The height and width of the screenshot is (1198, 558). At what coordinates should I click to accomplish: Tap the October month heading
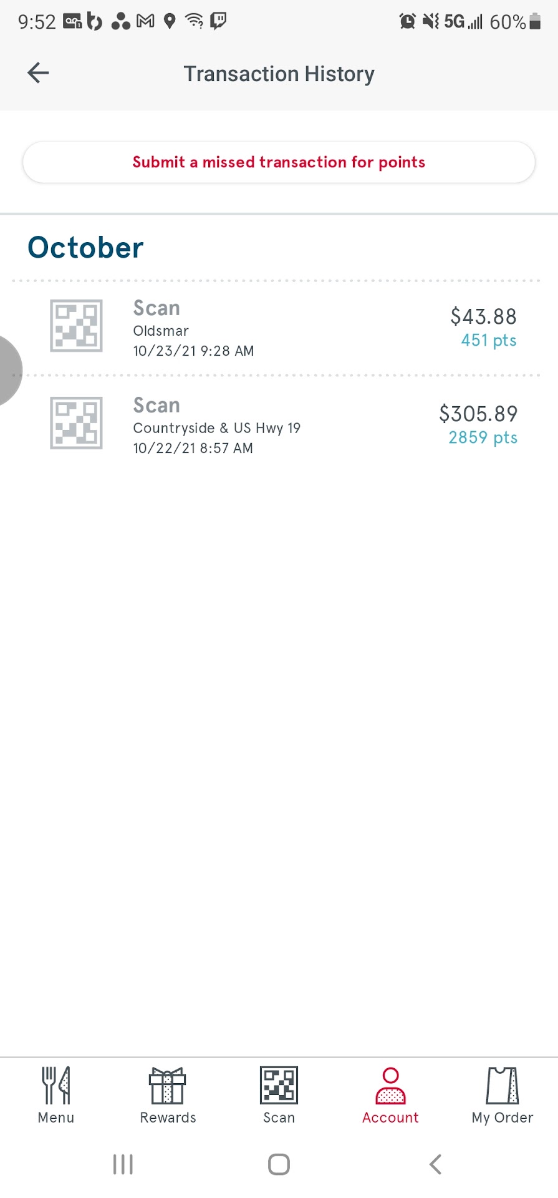click(85, 248)
